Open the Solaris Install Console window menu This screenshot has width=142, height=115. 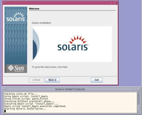[x=4, y=89]
